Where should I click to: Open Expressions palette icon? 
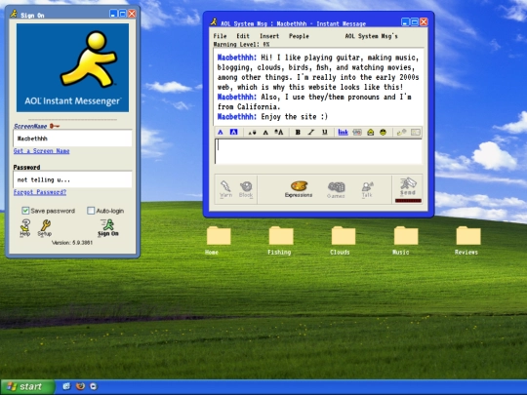coord(299,189)
